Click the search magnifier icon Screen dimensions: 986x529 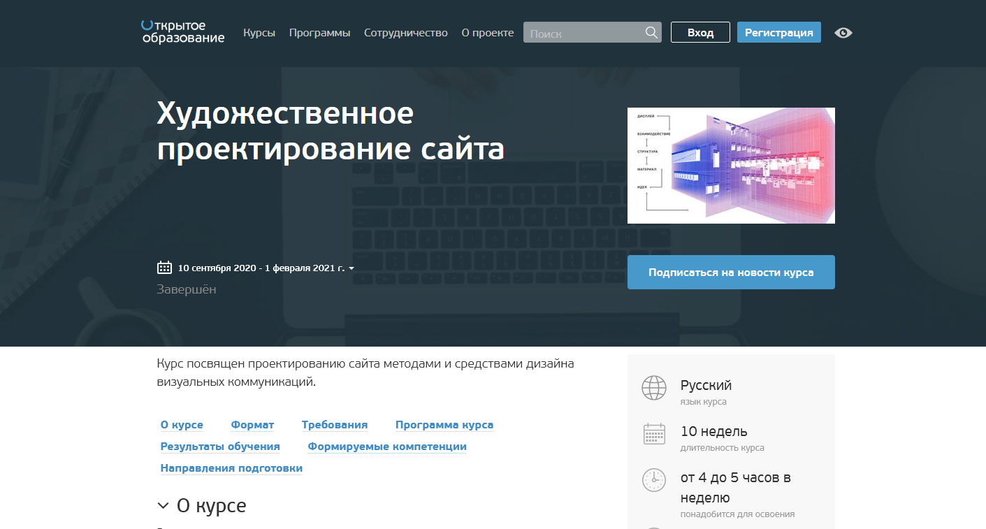[651, 32]
